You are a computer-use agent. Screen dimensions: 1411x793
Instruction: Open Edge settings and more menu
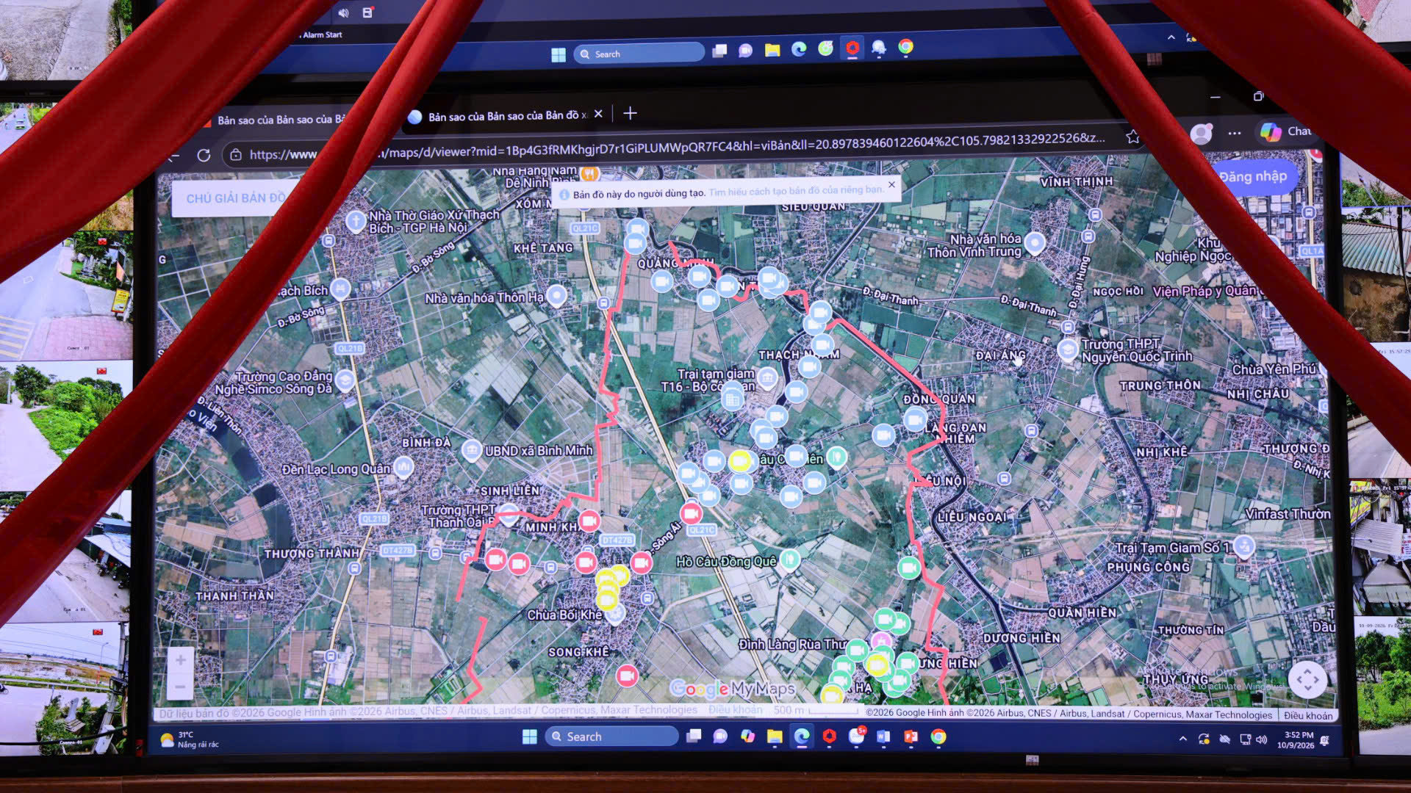[1235, 133]
